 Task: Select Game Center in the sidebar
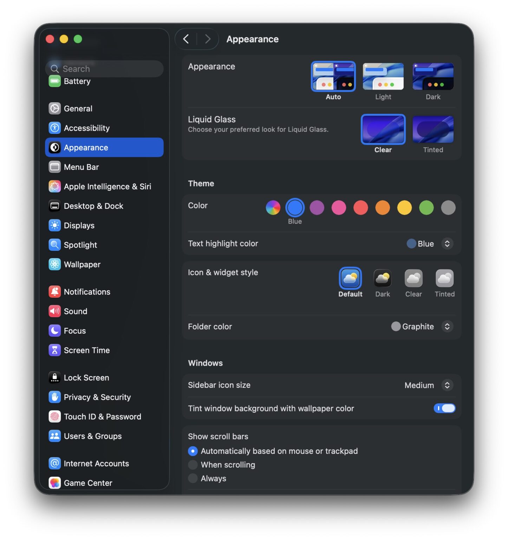tap(104, 483)
